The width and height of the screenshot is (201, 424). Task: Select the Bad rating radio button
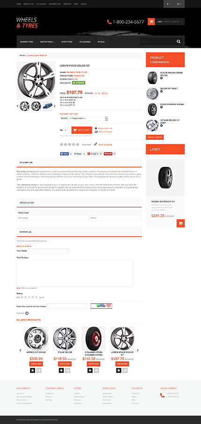[x=22, y=297]
